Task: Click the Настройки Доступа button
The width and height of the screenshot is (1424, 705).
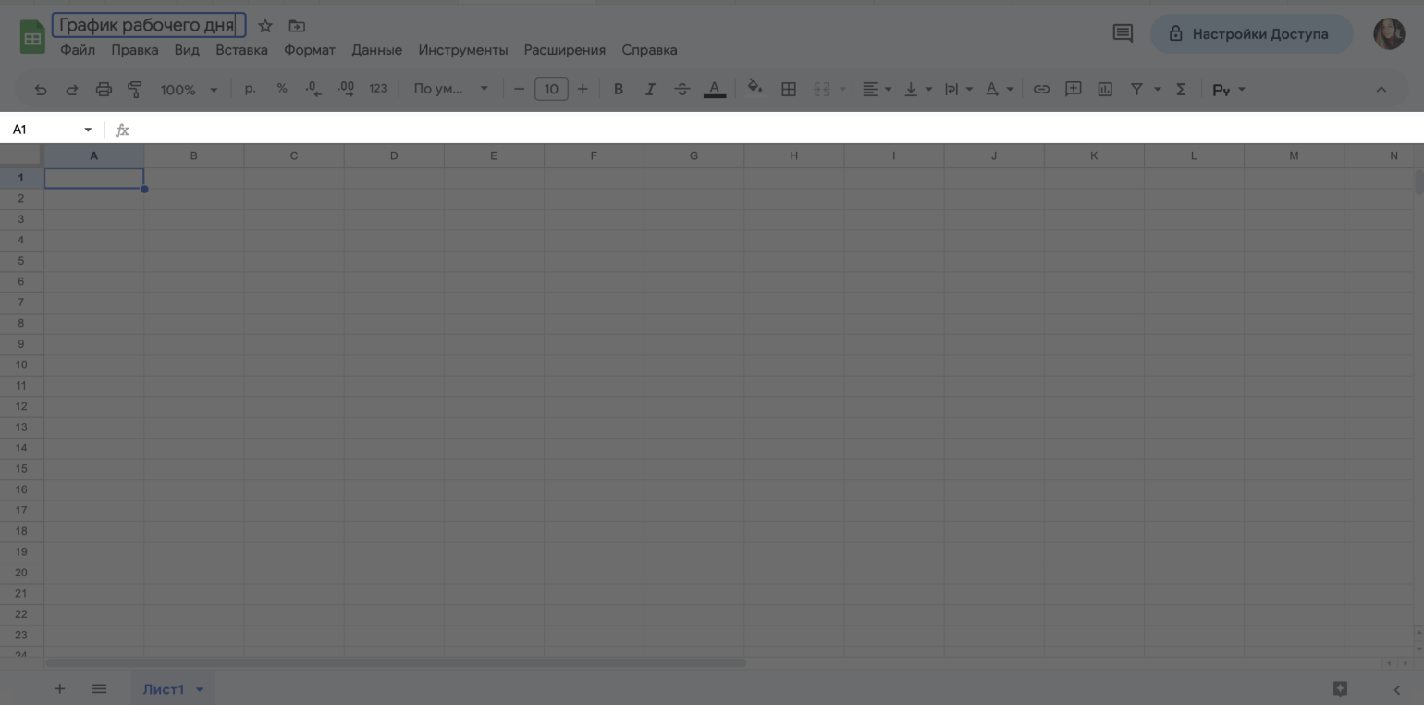Action: 1251,34
